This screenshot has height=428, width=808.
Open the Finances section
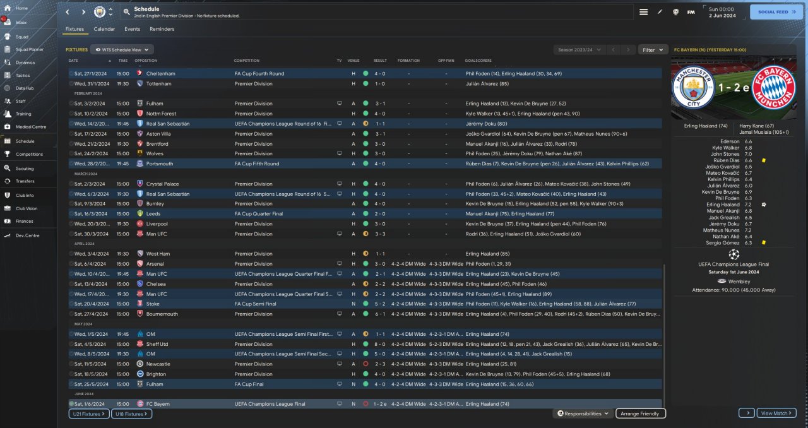pos(28,221)
